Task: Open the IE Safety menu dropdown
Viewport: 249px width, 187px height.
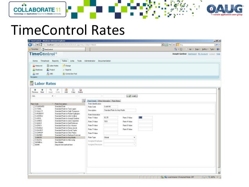Action: click(x=205, y=49)
